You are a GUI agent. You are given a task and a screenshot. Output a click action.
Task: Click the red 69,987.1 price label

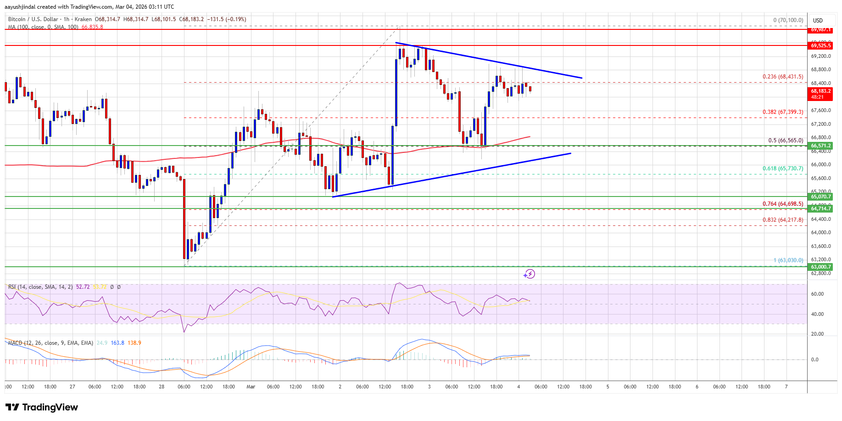click(x=820, y=29)
